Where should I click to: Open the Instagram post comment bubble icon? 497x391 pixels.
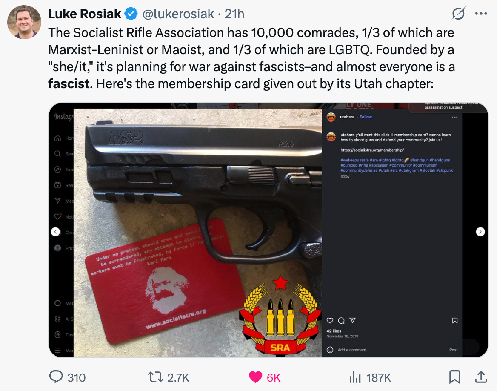click(341, 321)
